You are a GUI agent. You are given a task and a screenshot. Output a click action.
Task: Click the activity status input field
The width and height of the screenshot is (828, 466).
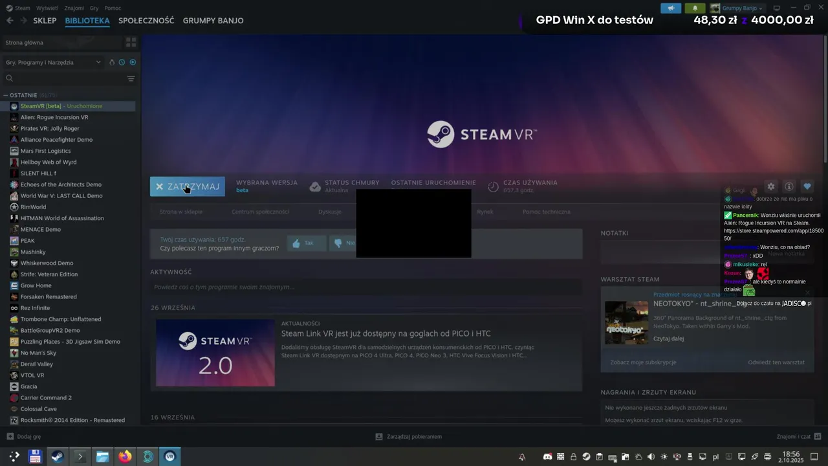366,287
